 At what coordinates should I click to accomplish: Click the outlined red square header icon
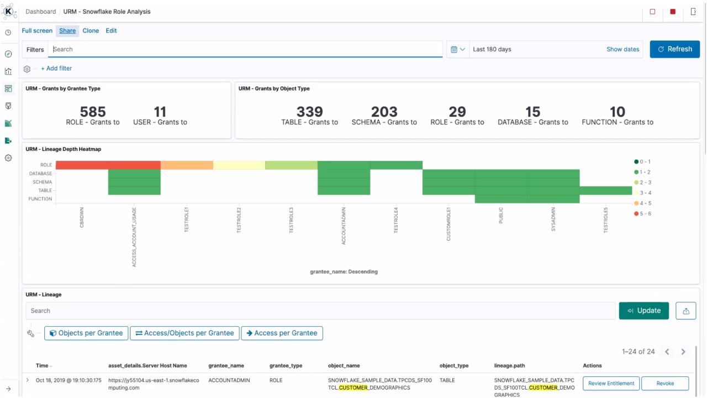point(652,12)
